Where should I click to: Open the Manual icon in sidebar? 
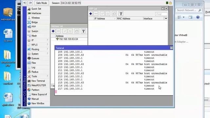(x=29, y=99)
